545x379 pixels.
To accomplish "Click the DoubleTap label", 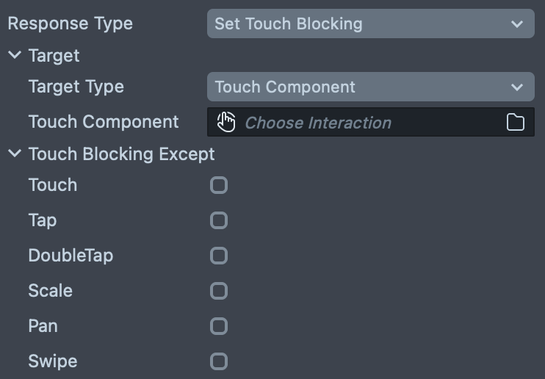I will [71, 256].
